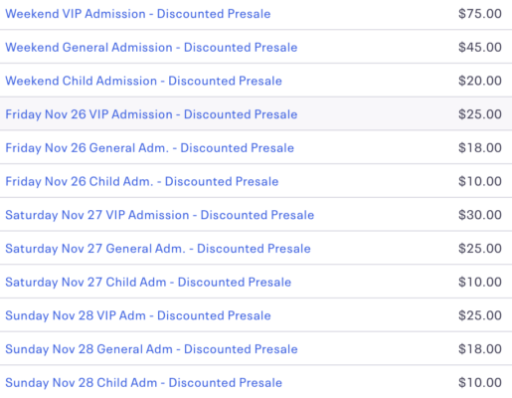Image resolution: width=512 pixels, height=398 pixels.
Task: Open Friday Nov 26 Child Adm. ticket
Action: coord(142,181)
